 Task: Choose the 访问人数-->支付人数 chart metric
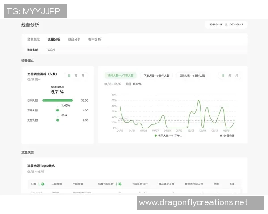click(x=192, y=76)
